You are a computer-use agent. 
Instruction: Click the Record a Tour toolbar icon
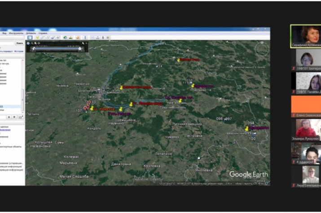point(58,37)
